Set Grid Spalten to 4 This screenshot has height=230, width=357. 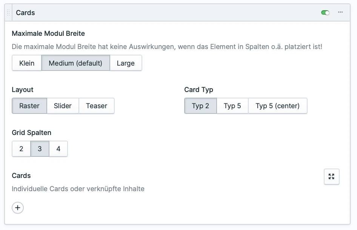pyautogui.click(x=58, y=149)
